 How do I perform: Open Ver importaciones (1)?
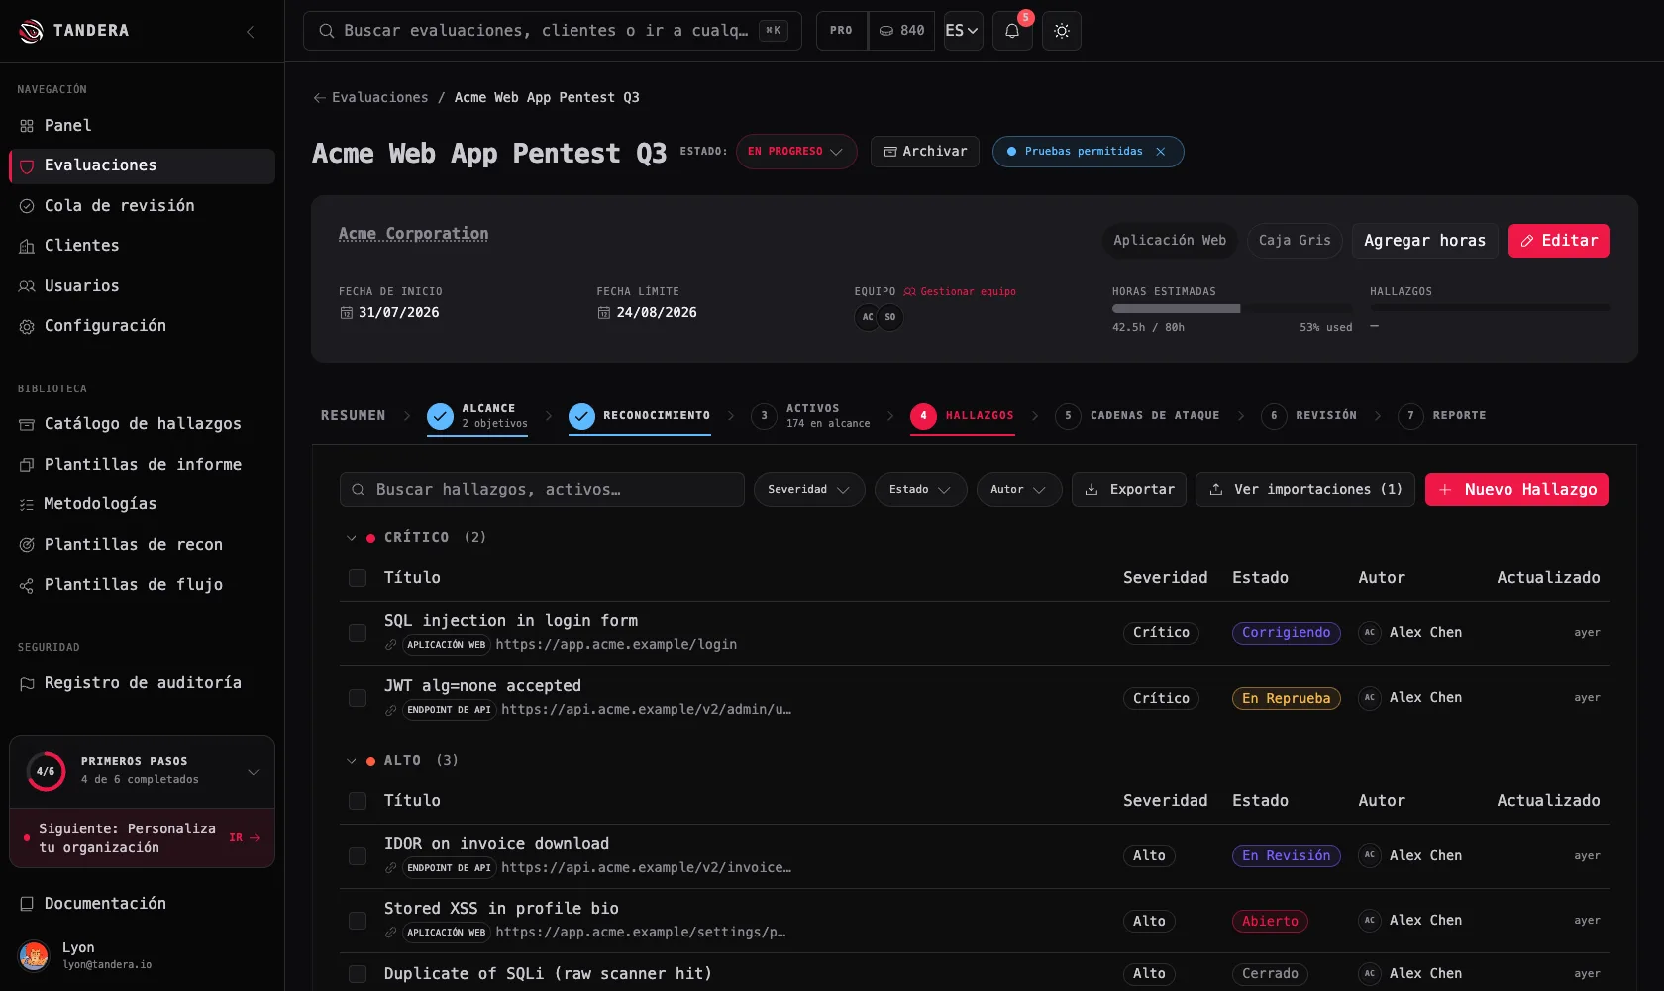coord(1305,490)
